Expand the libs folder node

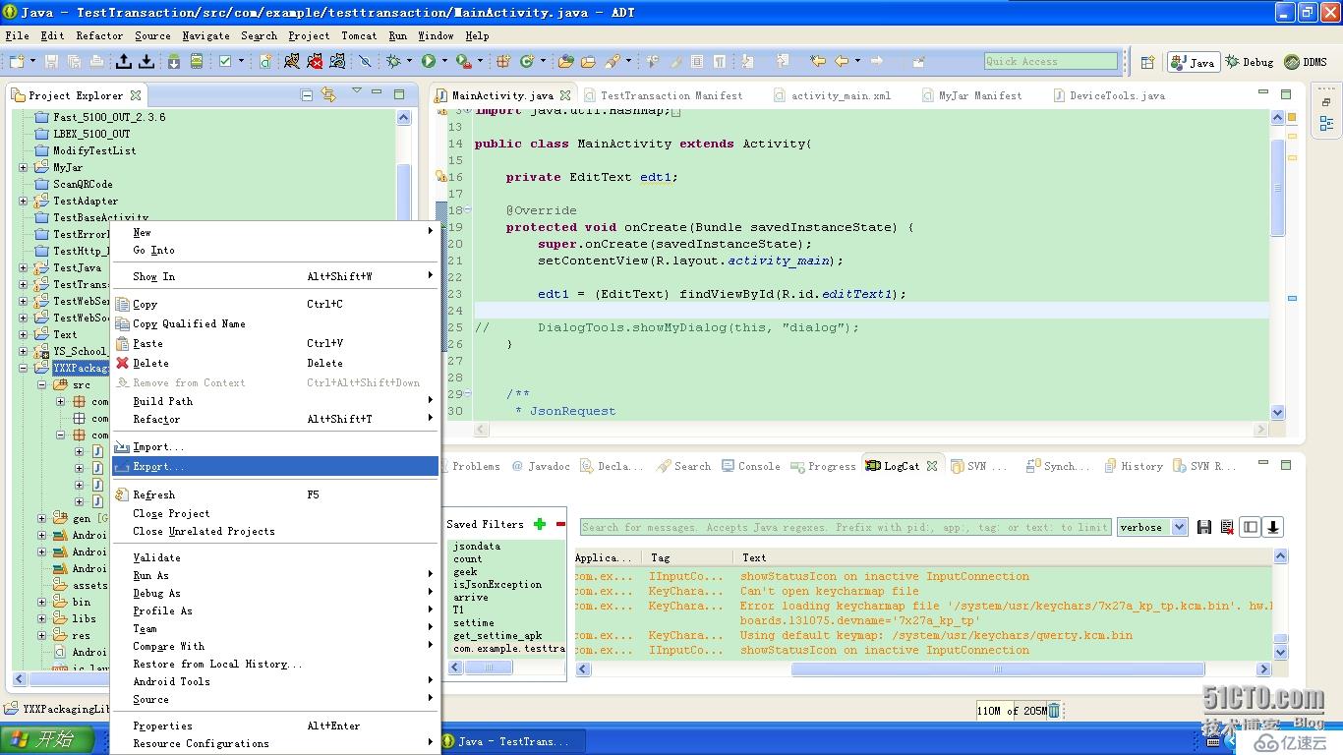tap(42, 618)
